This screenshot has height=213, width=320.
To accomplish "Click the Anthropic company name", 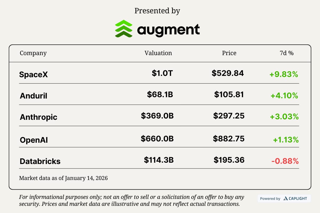I will (x=38, y=117).
